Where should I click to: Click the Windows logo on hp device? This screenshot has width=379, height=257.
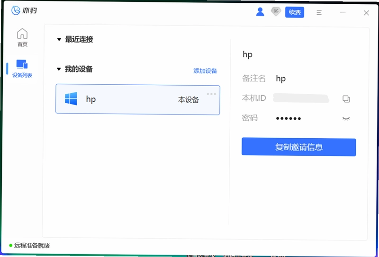(x=71, y=98)
